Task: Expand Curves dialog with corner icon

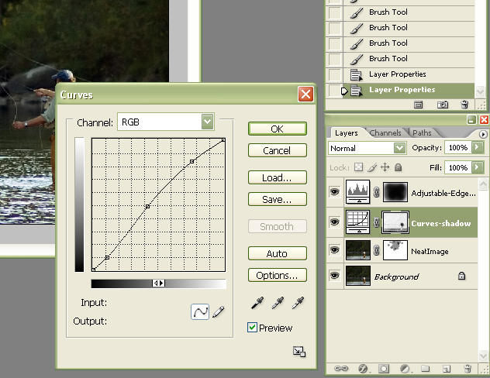Action: click(299, 352)
